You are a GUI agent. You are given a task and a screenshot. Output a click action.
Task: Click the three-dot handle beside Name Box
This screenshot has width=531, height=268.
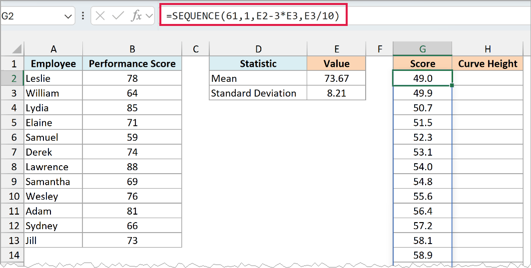[x=83, y=15]
